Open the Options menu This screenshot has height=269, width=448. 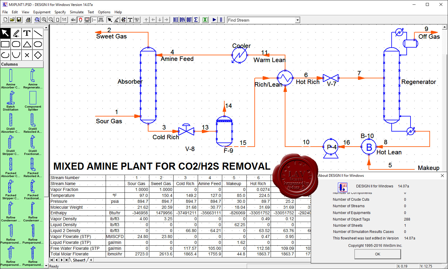click(x=104, y=12)
